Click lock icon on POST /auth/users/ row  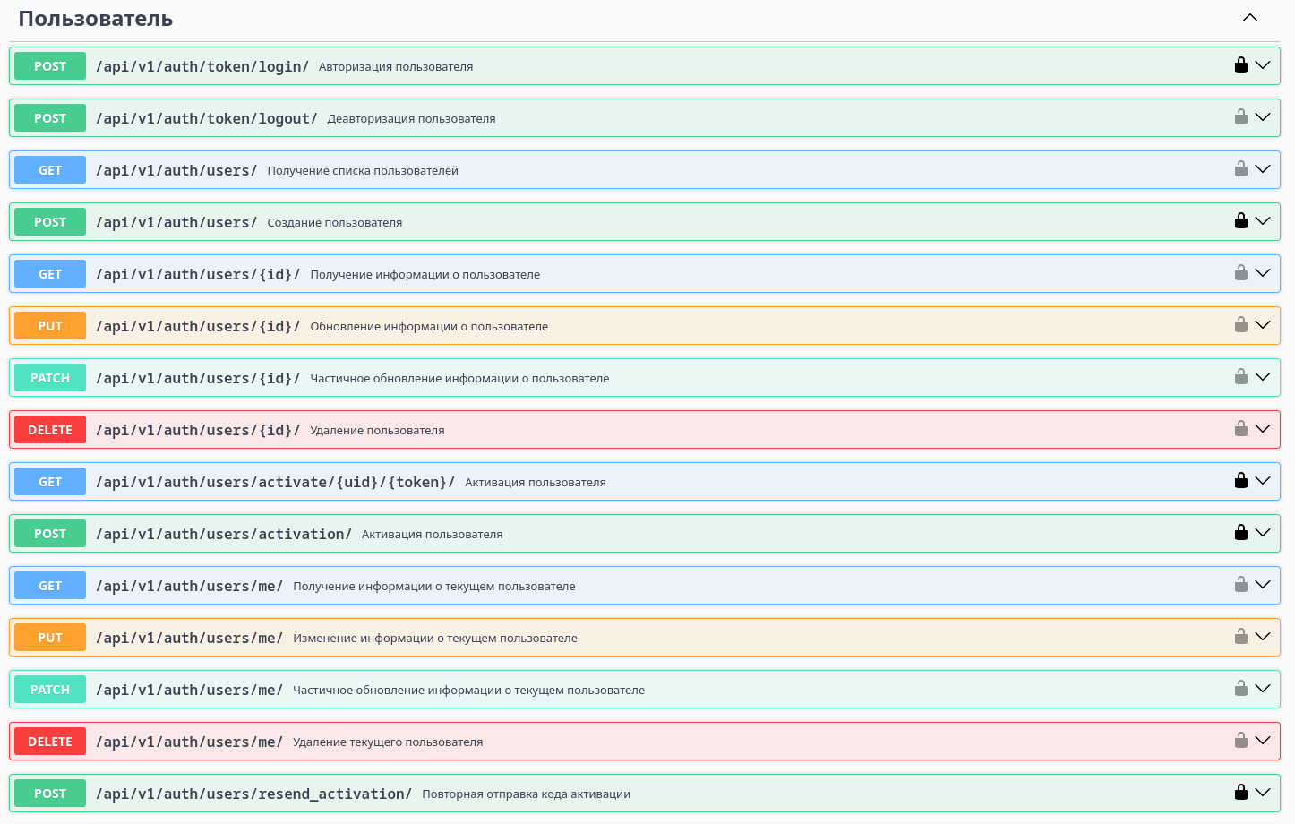click(x=1241, y=220)
